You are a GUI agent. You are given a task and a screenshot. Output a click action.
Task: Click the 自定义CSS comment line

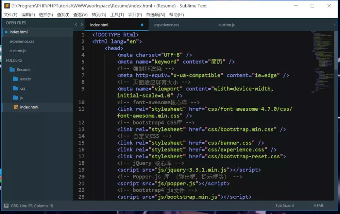coord(144,136)
